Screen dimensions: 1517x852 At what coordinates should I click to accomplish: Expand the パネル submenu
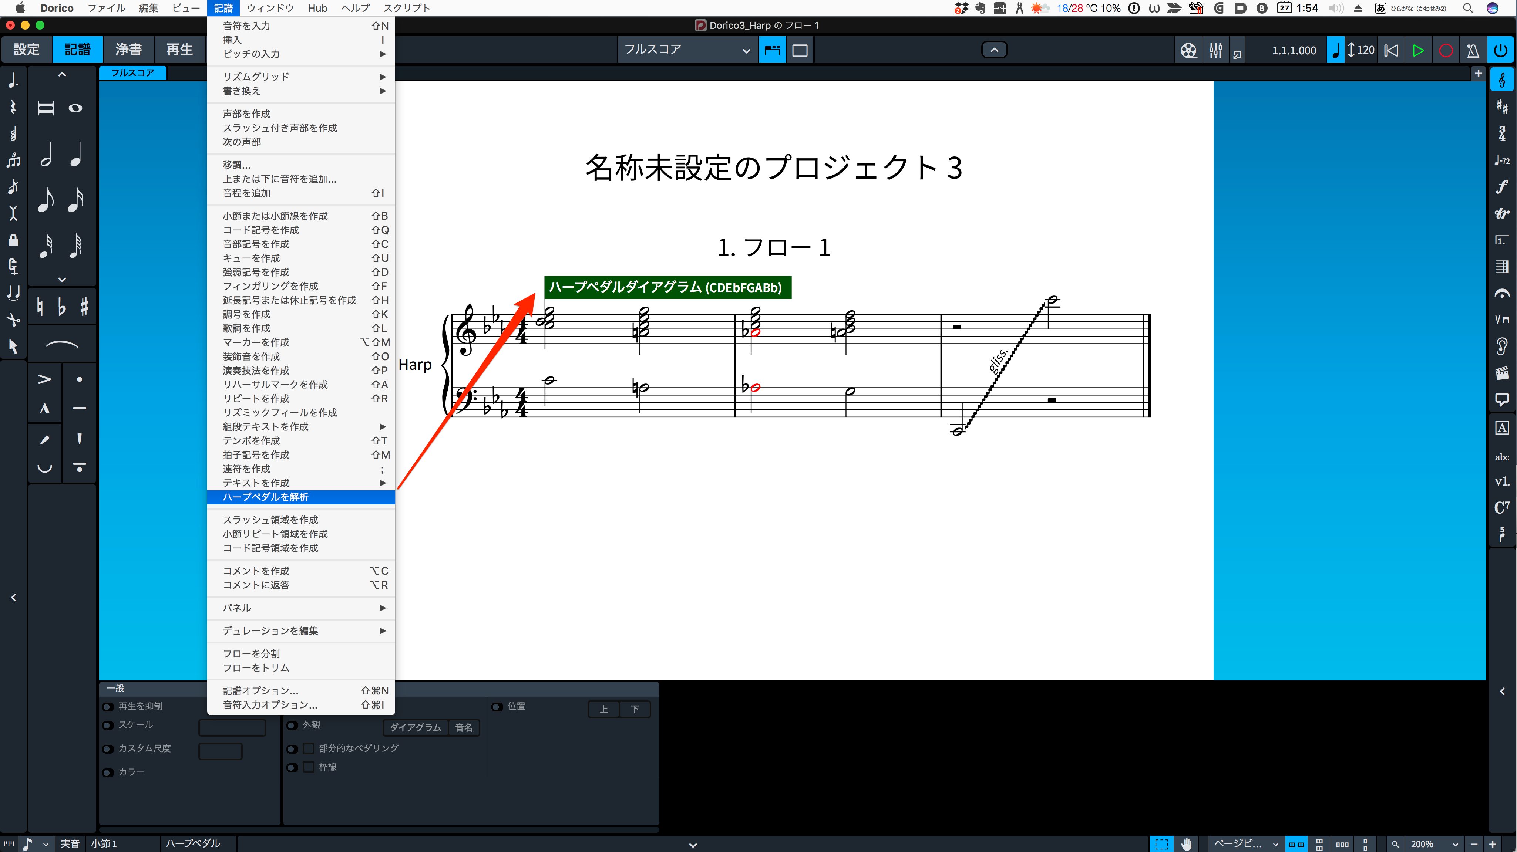(x=301, y=608)
